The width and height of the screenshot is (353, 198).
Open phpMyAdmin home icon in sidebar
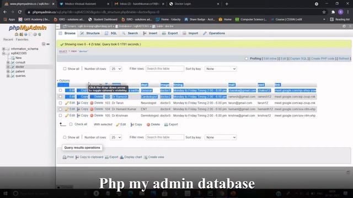[17, 34]
